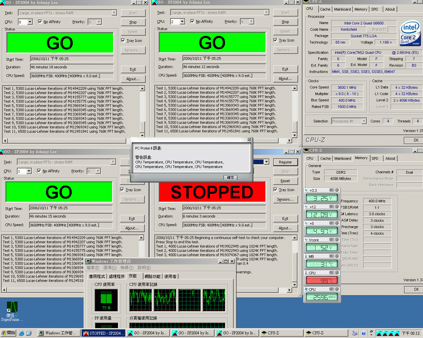This screenshot has height=338, width=423.
Task: Click the red 99°C CPU temperature display
Action: pyautogui.click(x=322, y=281)
